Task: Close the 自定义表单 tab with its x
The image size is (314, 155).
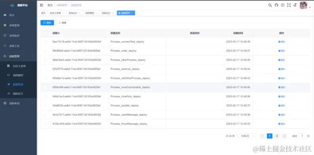Action: pos(63,13)
